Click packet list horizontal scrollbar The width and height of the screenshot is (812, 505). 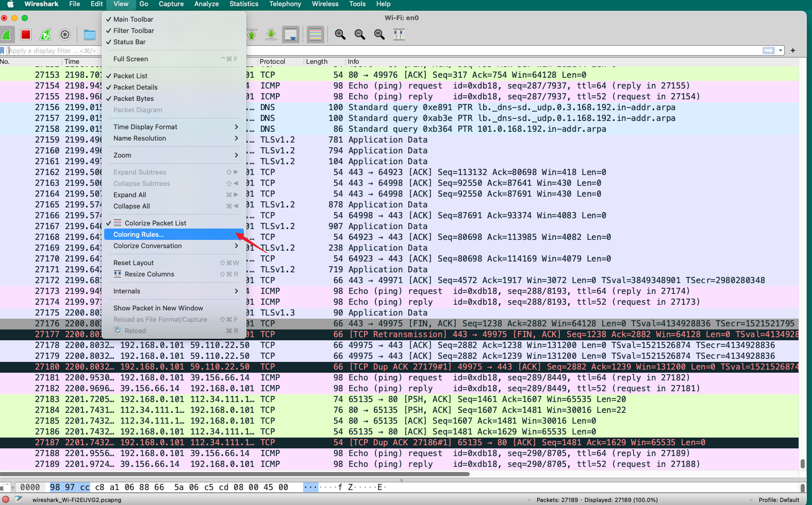(235, 474)
